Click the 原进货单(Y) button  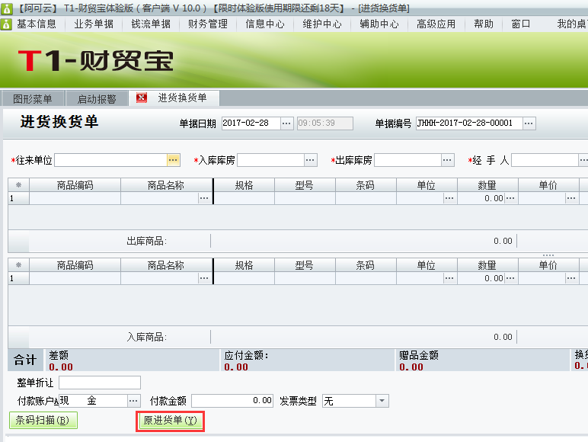point(171,421)
